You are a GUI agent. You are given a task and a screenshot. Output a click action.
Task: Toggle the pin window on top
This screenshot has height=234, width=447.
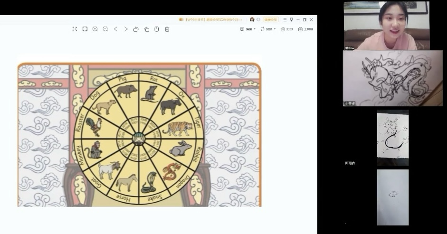coord(291,19)
